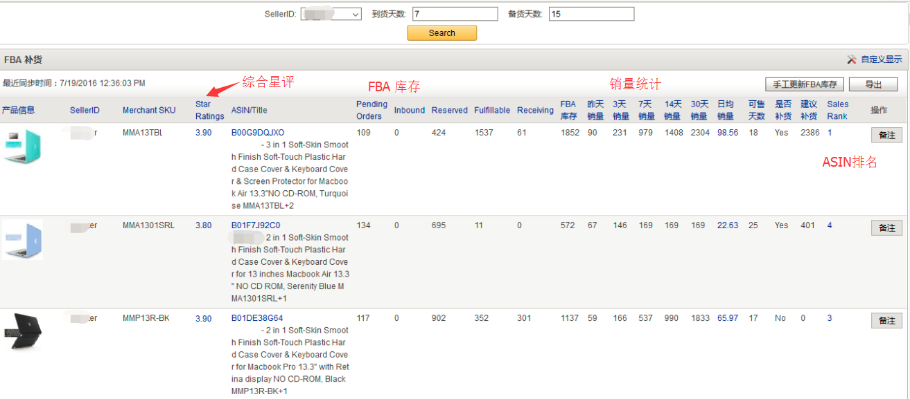This screenshot has width=910, height=399.
Task: Sort by Sales Rank column header
Action: click(837, 110)
